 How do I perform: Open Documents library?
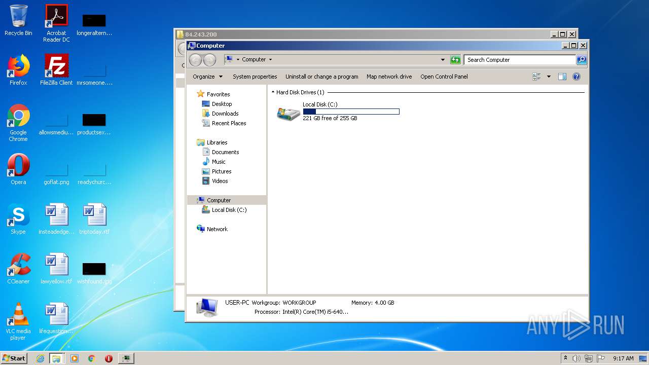tap(225, 152)
